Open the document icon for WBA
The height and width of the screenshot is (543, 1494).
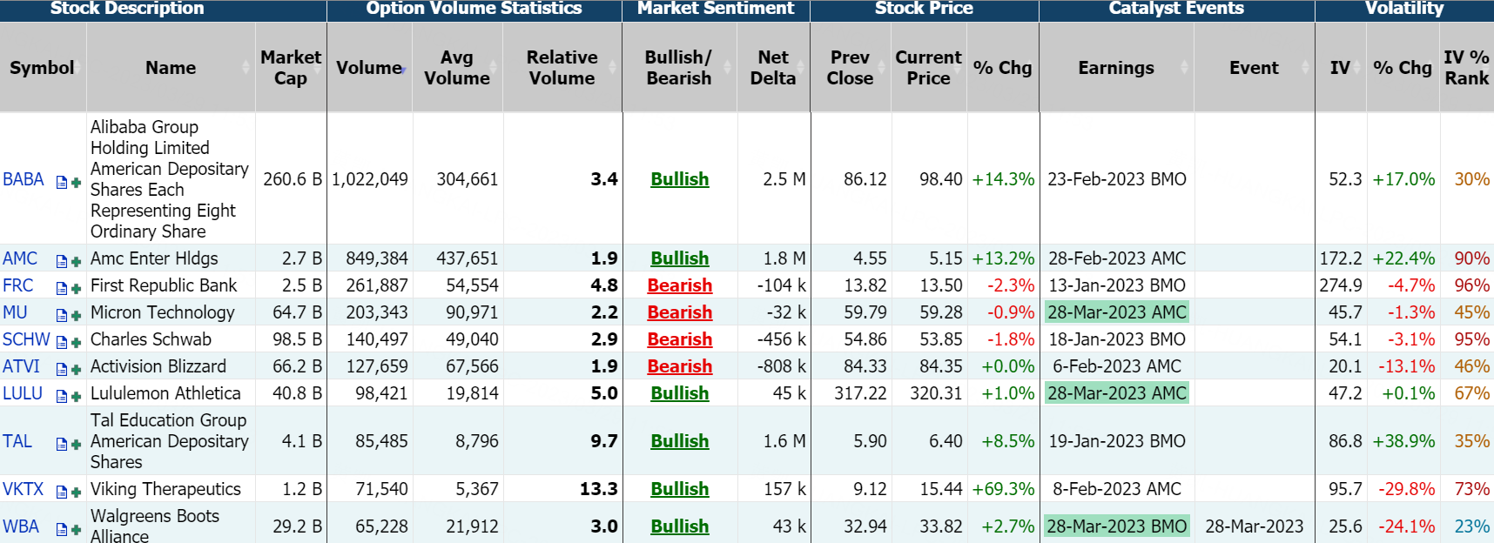tap(62, 529)
